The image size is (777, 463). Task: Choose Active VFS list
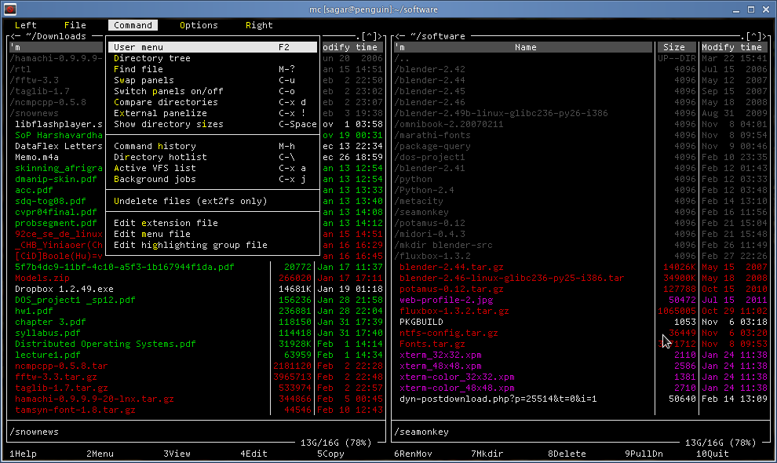213,168
